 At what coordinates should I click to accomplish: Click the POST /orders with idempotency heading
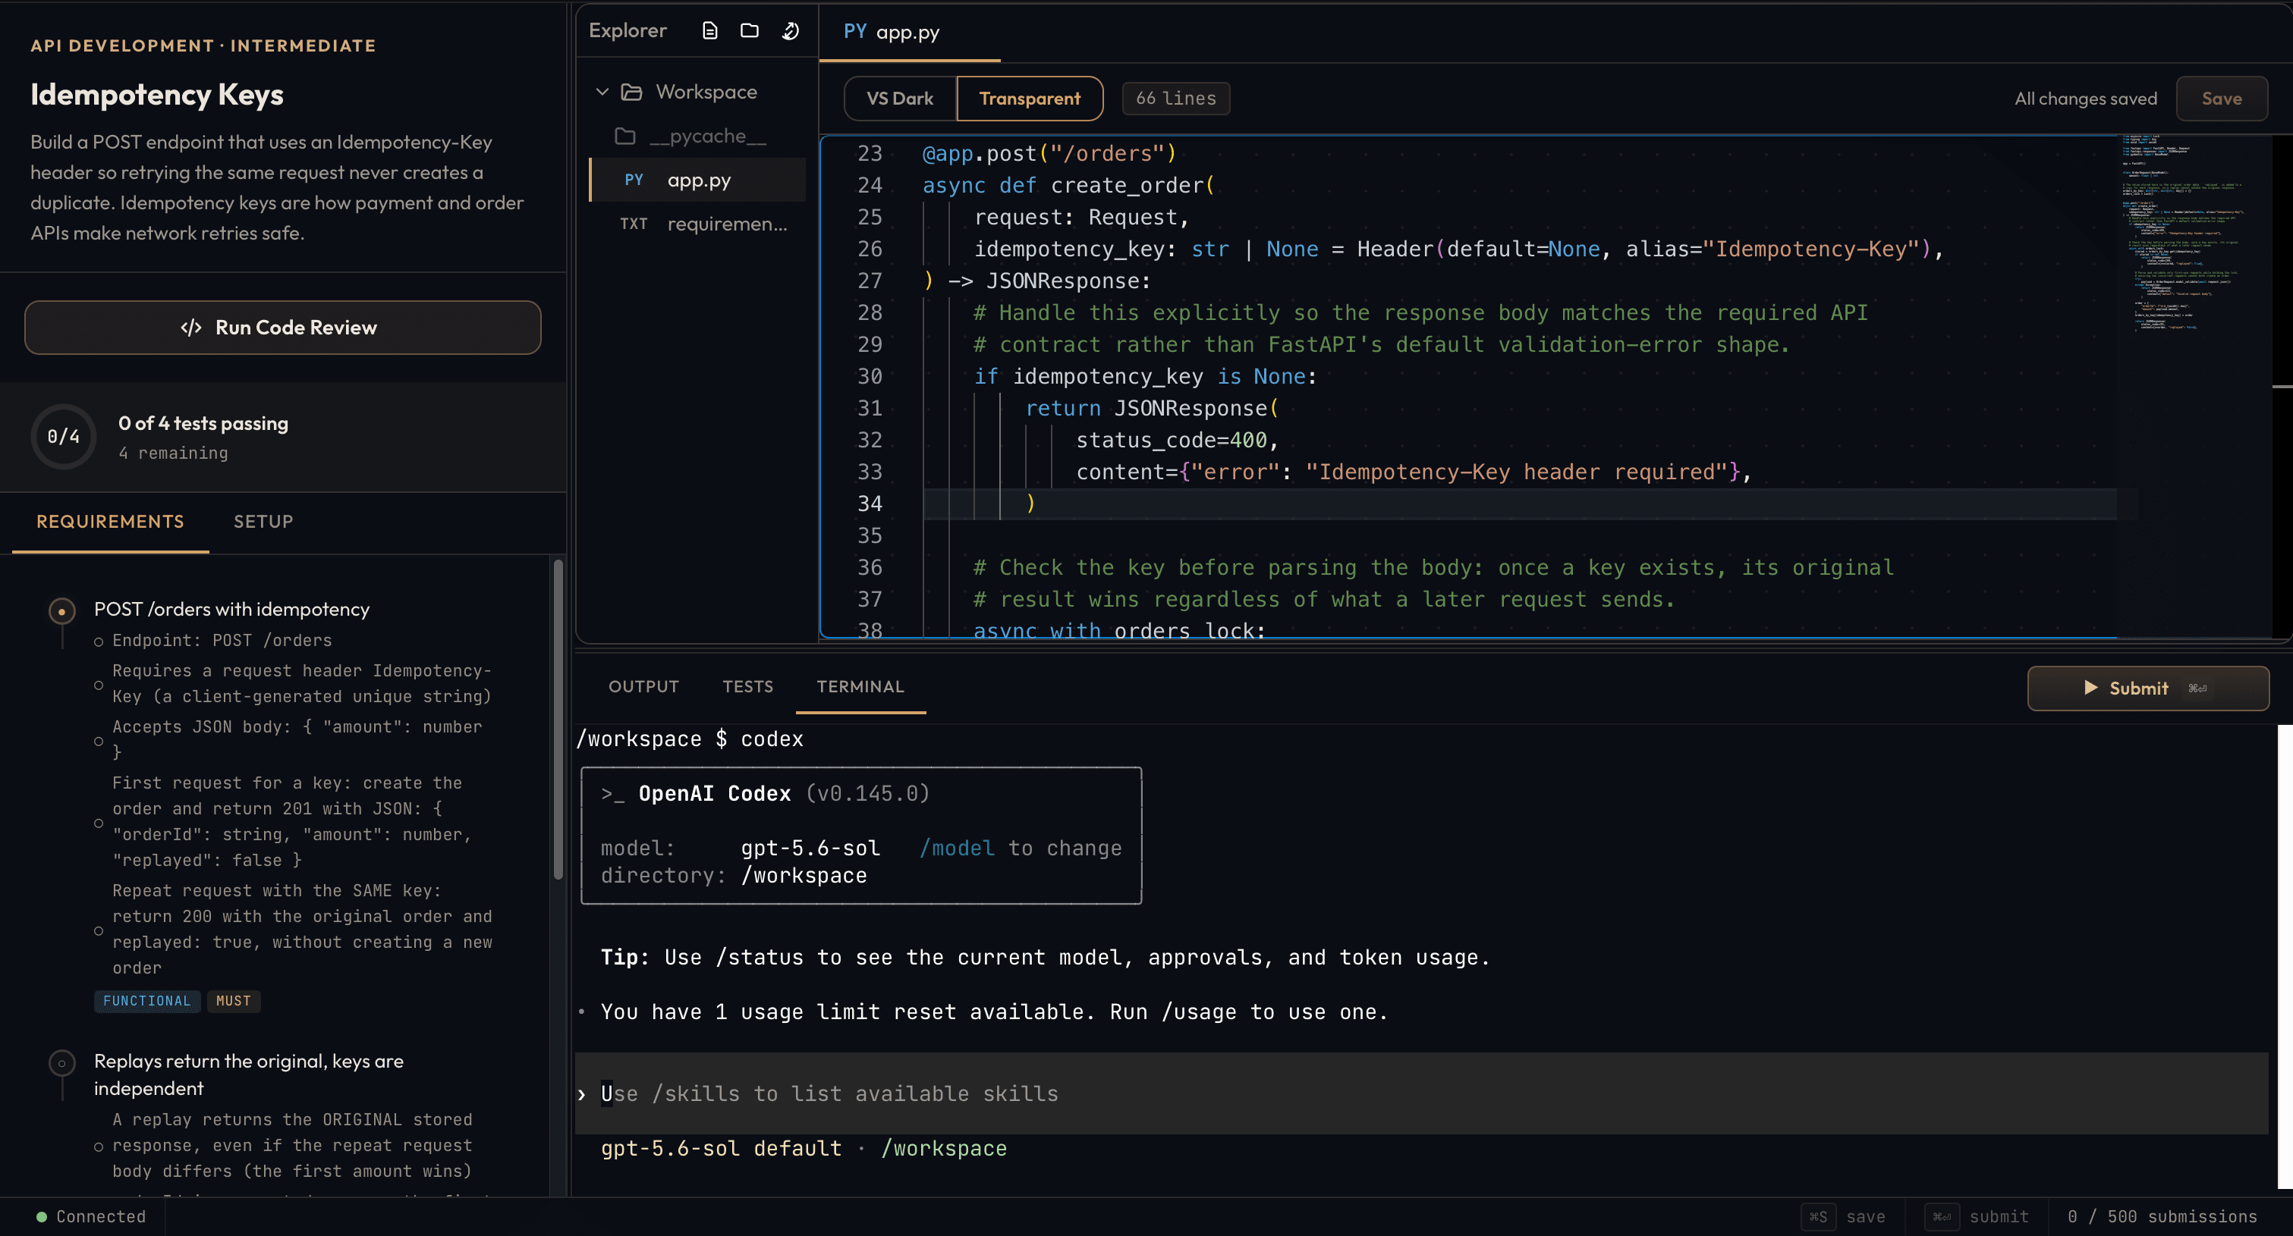[231, 609]
